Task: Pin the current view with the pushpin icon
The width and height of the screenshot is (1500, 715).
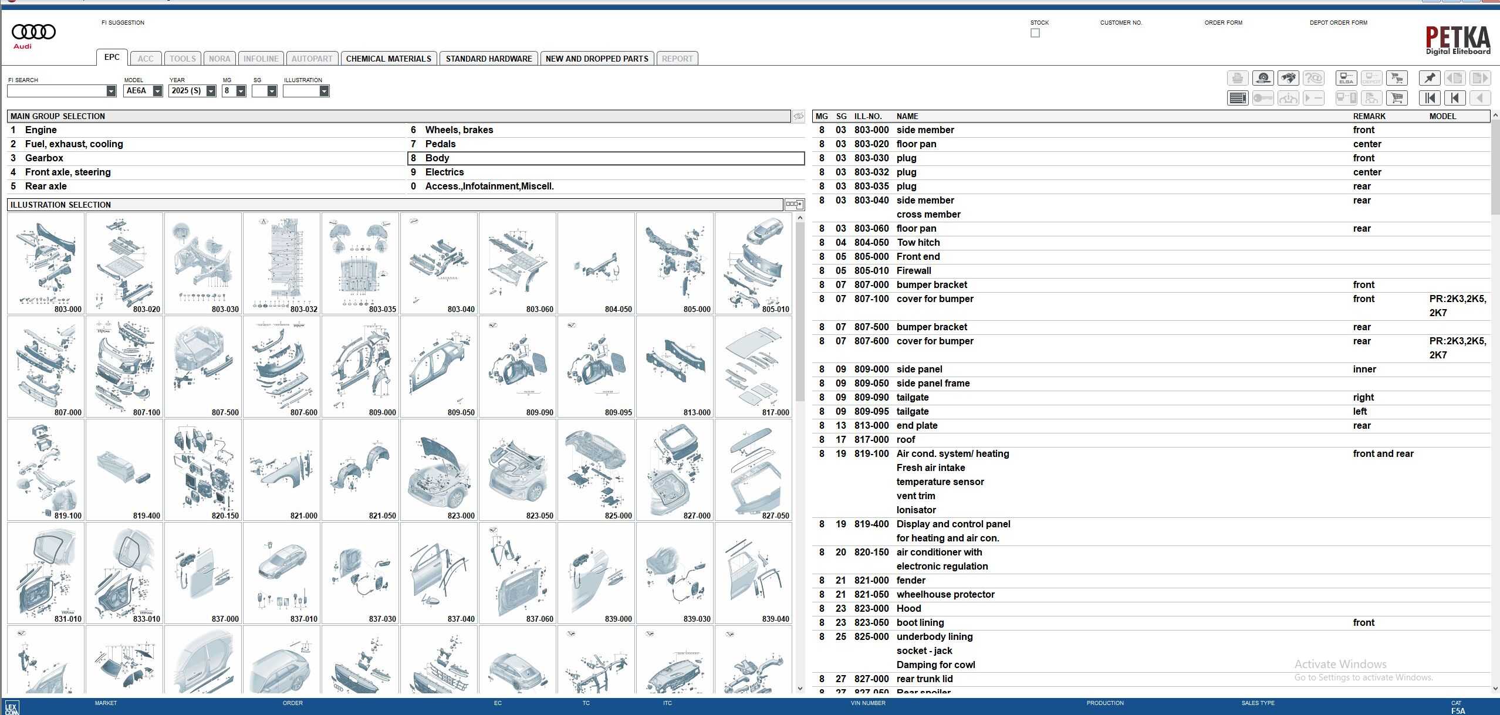Action: click(x=1430, y=78)
